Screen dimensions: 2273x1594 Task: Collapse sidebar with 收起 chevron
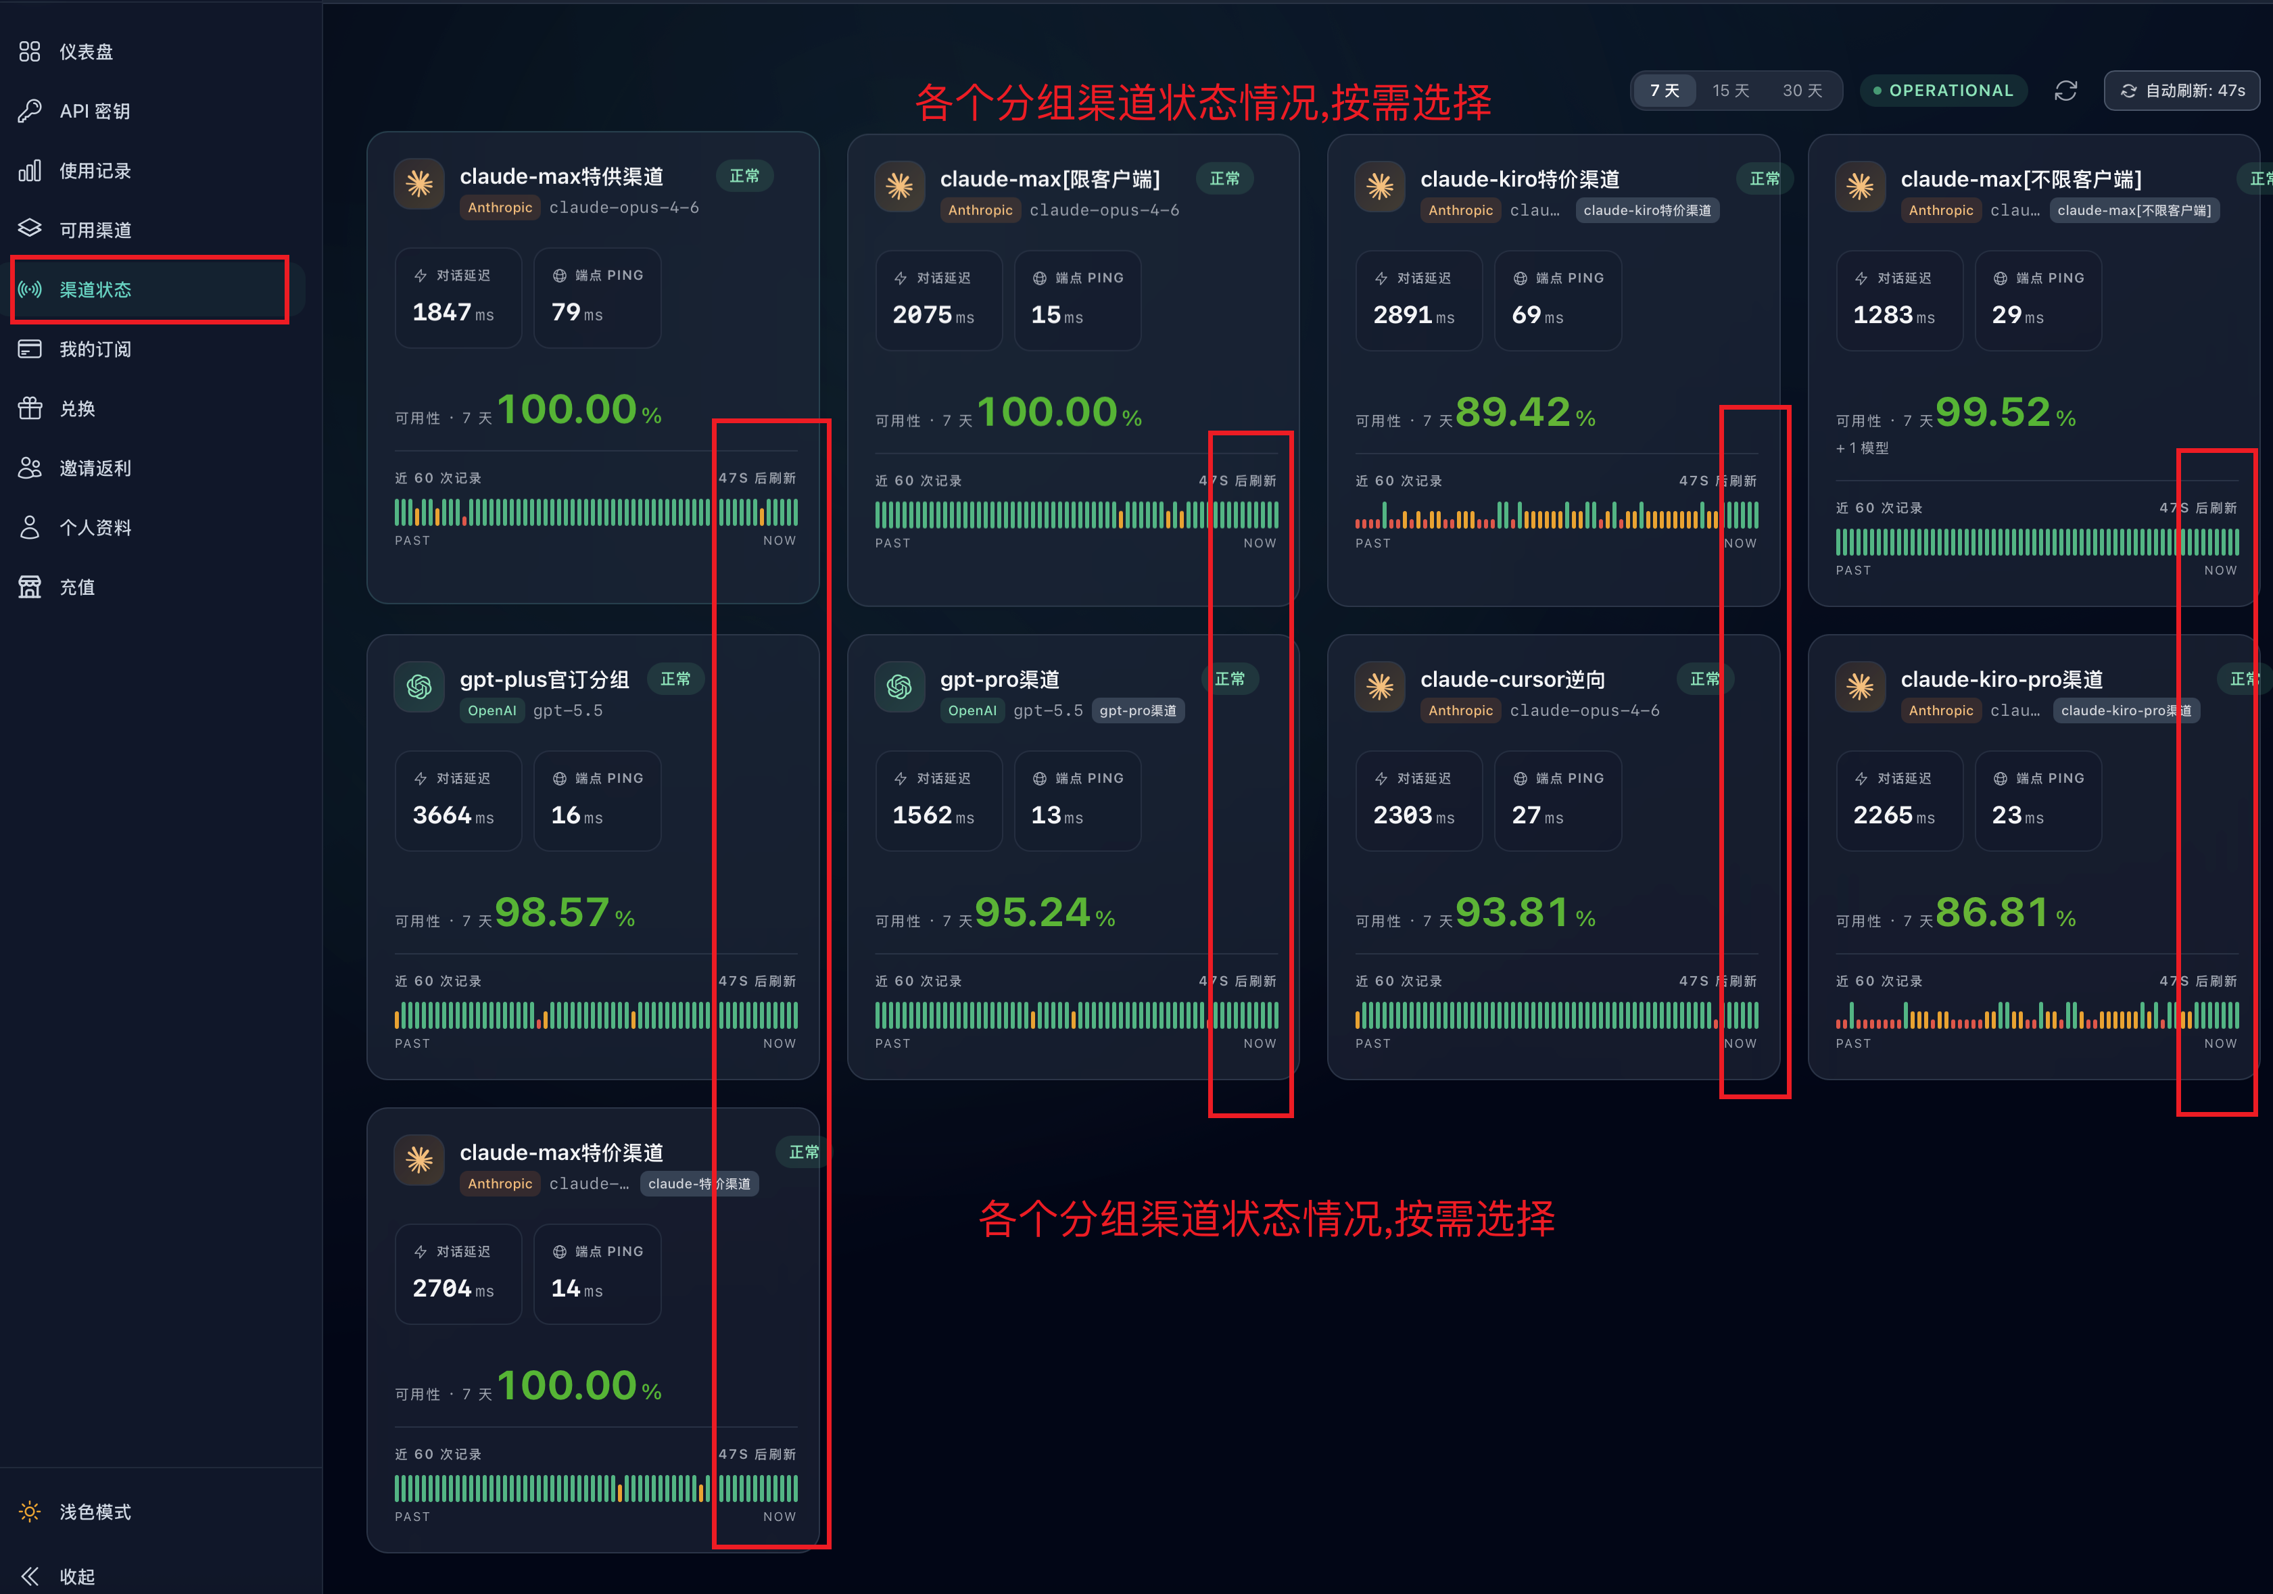pyautogui.click(x=30, y=1576)
